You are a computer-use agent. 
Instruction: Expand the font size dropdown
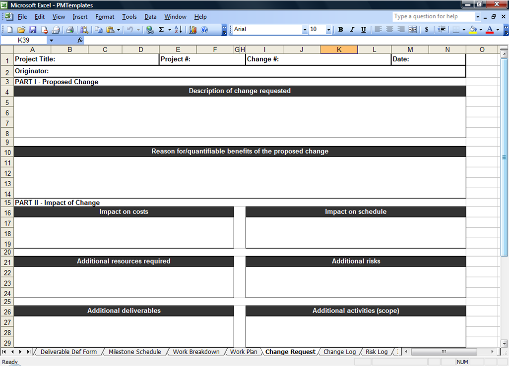pos(328,30)
